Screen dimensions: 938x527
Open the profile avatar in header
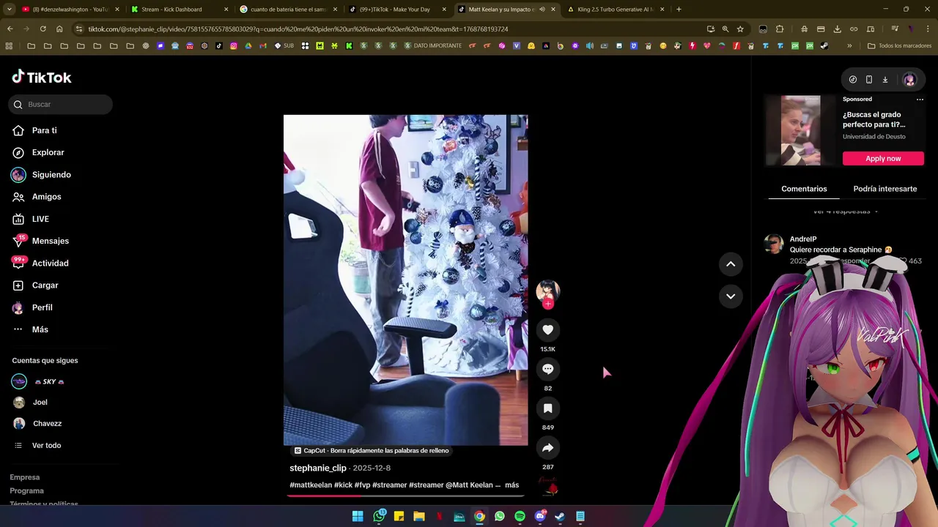coord(909,80)
